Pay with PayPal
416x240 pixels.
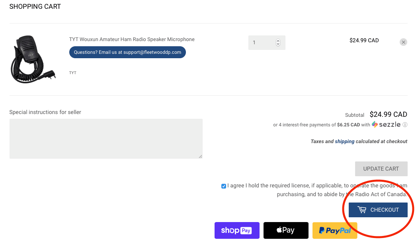pyautogui.click(x=335, y=230)
